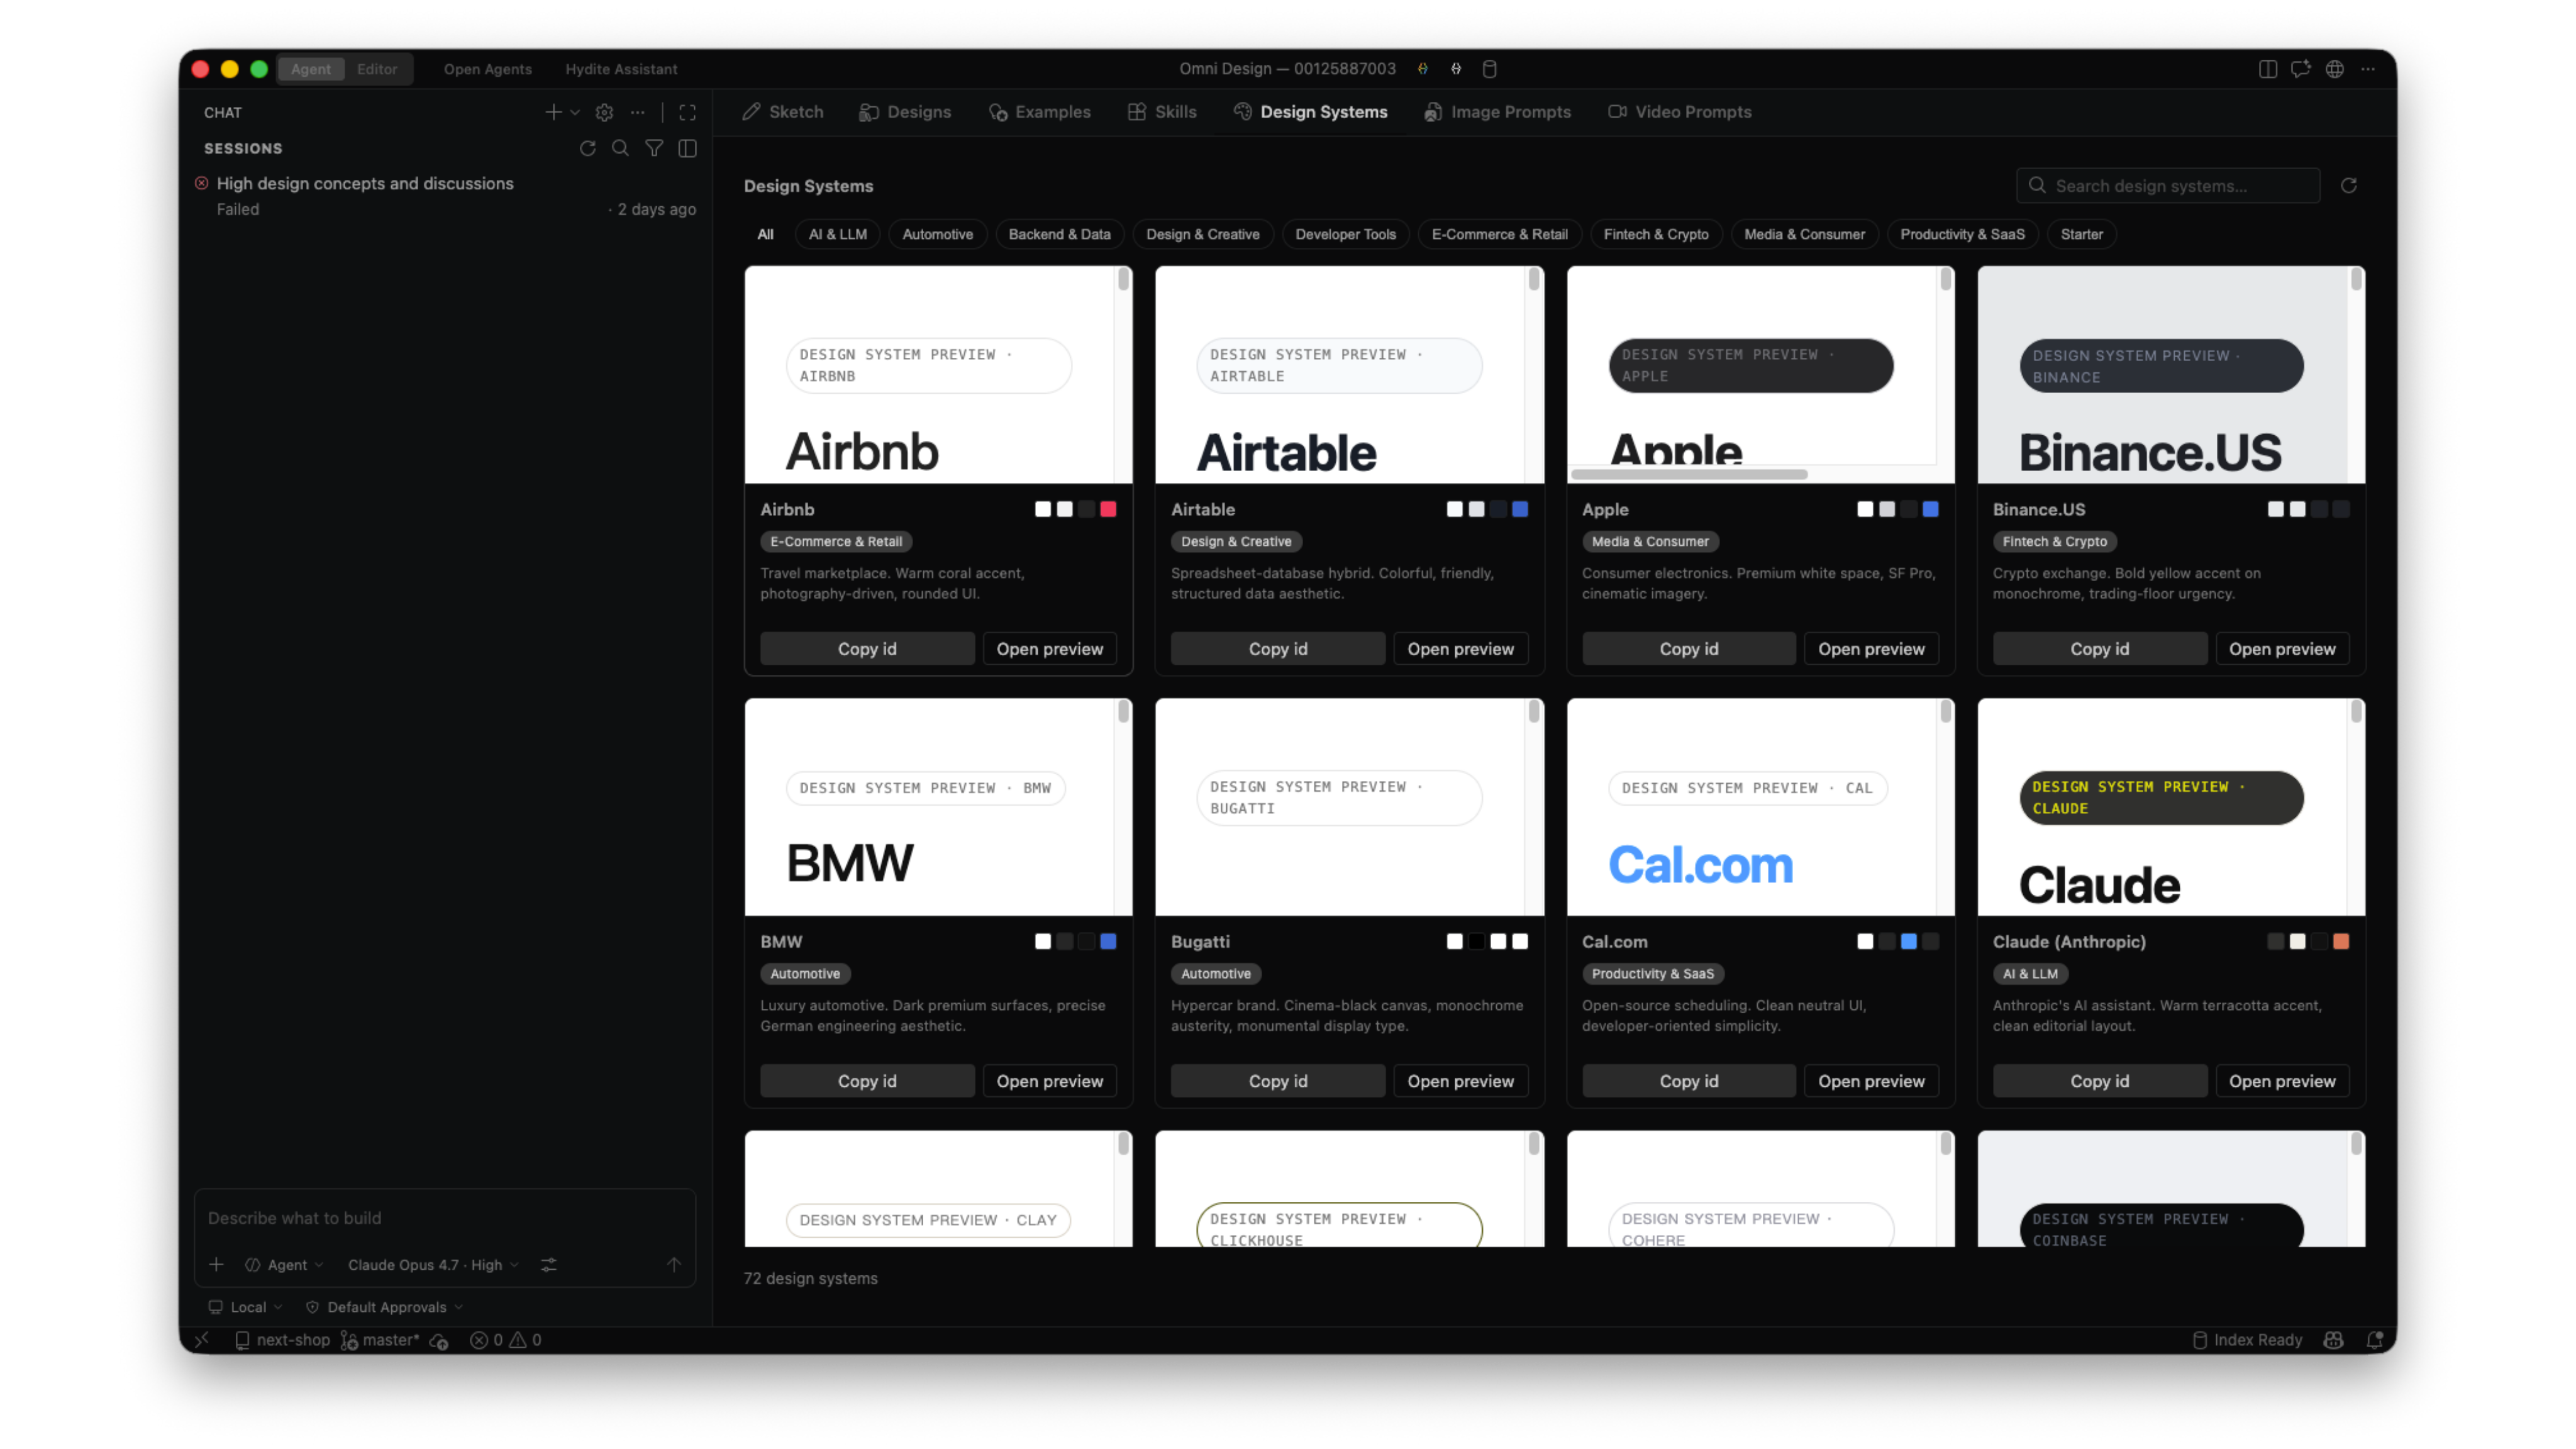Click Open preview on the Airtable card

[x=1460, y=649]
